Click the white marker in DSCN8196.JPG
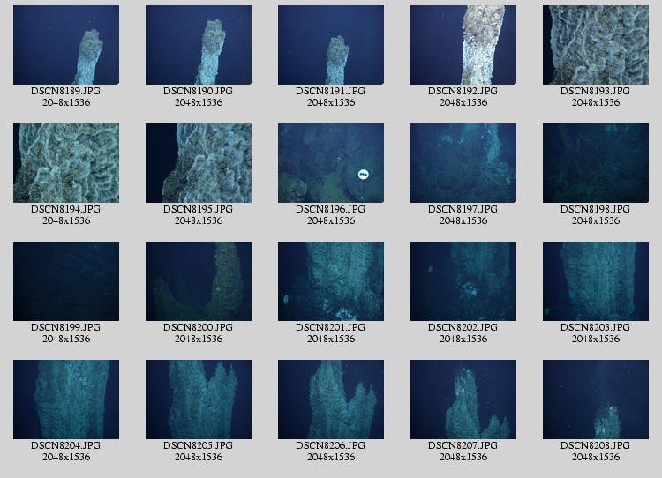 tap(363, 175)
